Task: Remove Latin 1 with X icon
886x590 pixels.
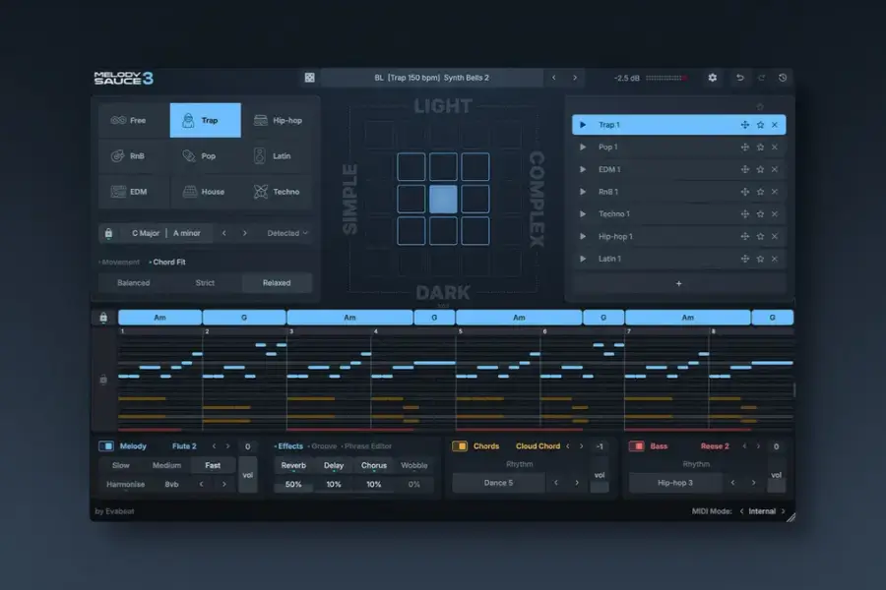Action: (775, 259)
